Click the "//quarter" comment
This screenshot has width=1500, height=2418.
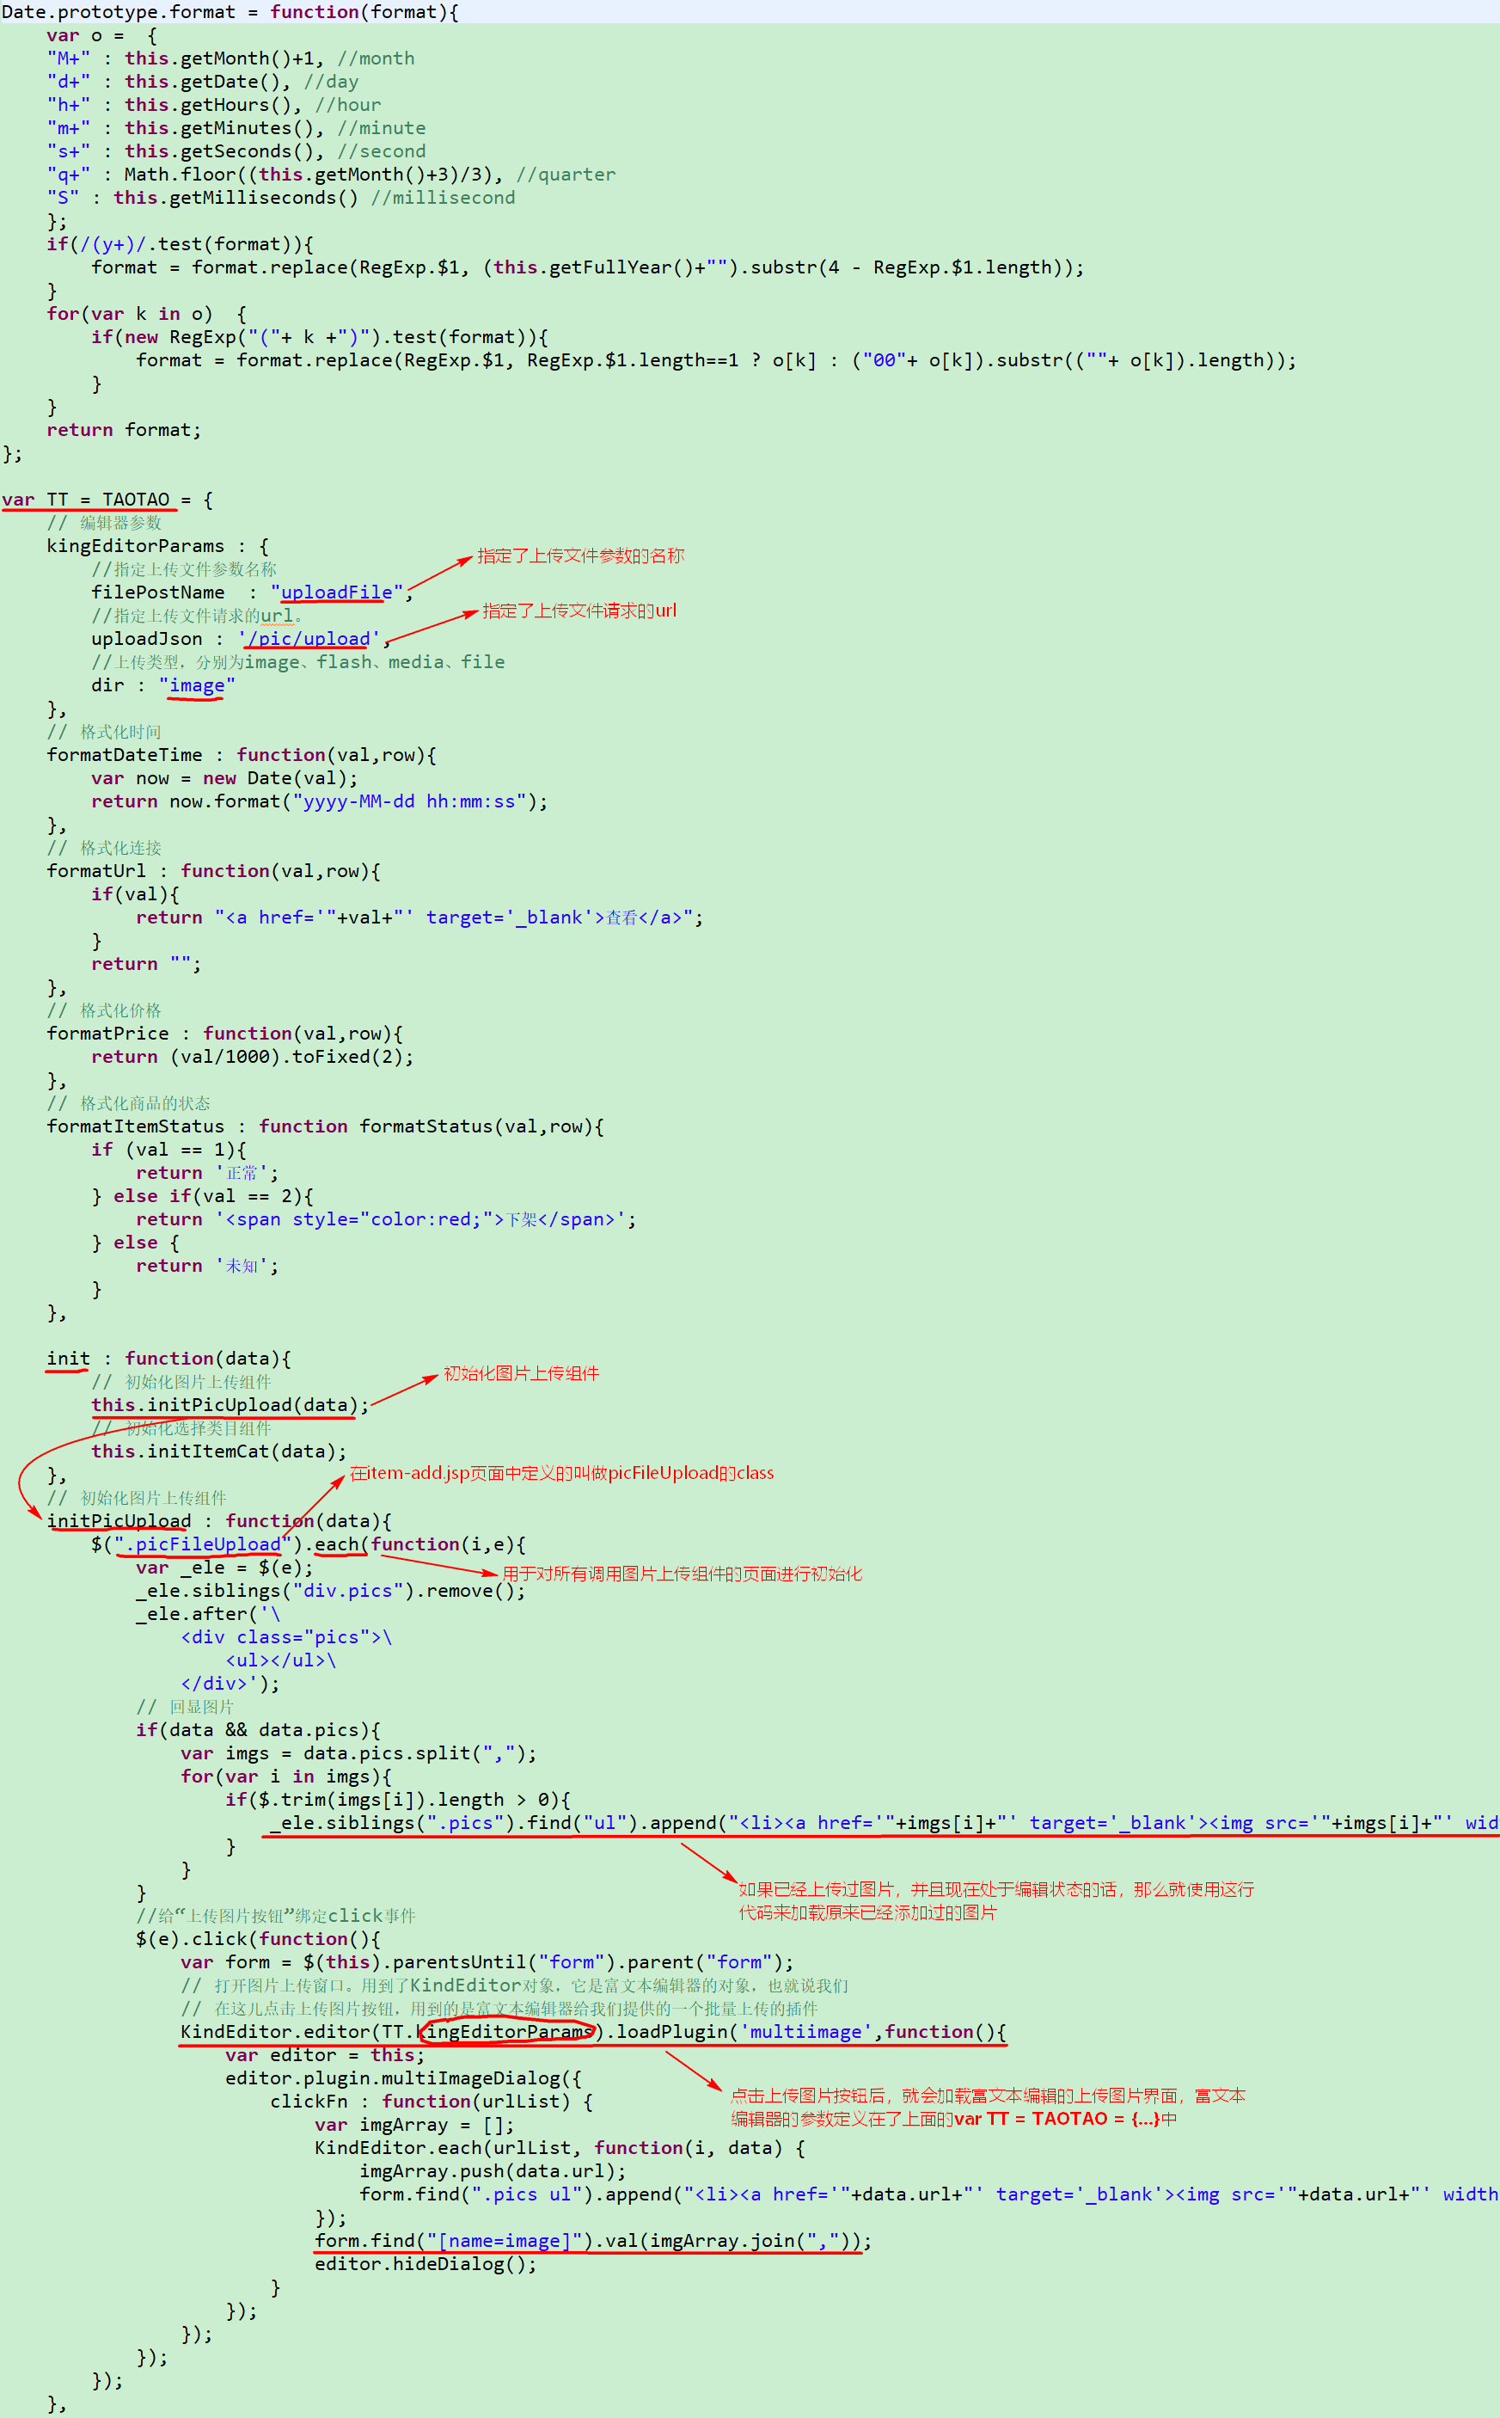pyautogui.click(x=566, y=175)
